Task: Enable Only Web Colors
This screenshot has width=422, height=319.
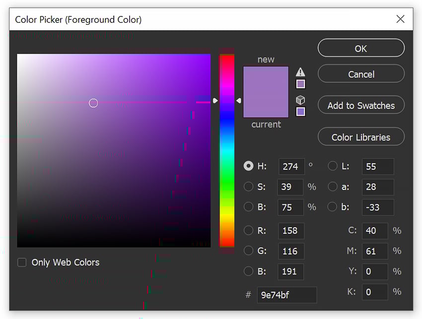Action: pyautogui.click(x=22, y=262)
